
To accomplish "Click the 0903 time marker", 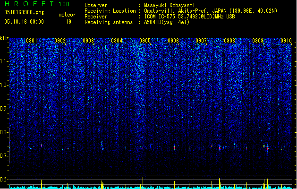I will click(88, 41).
